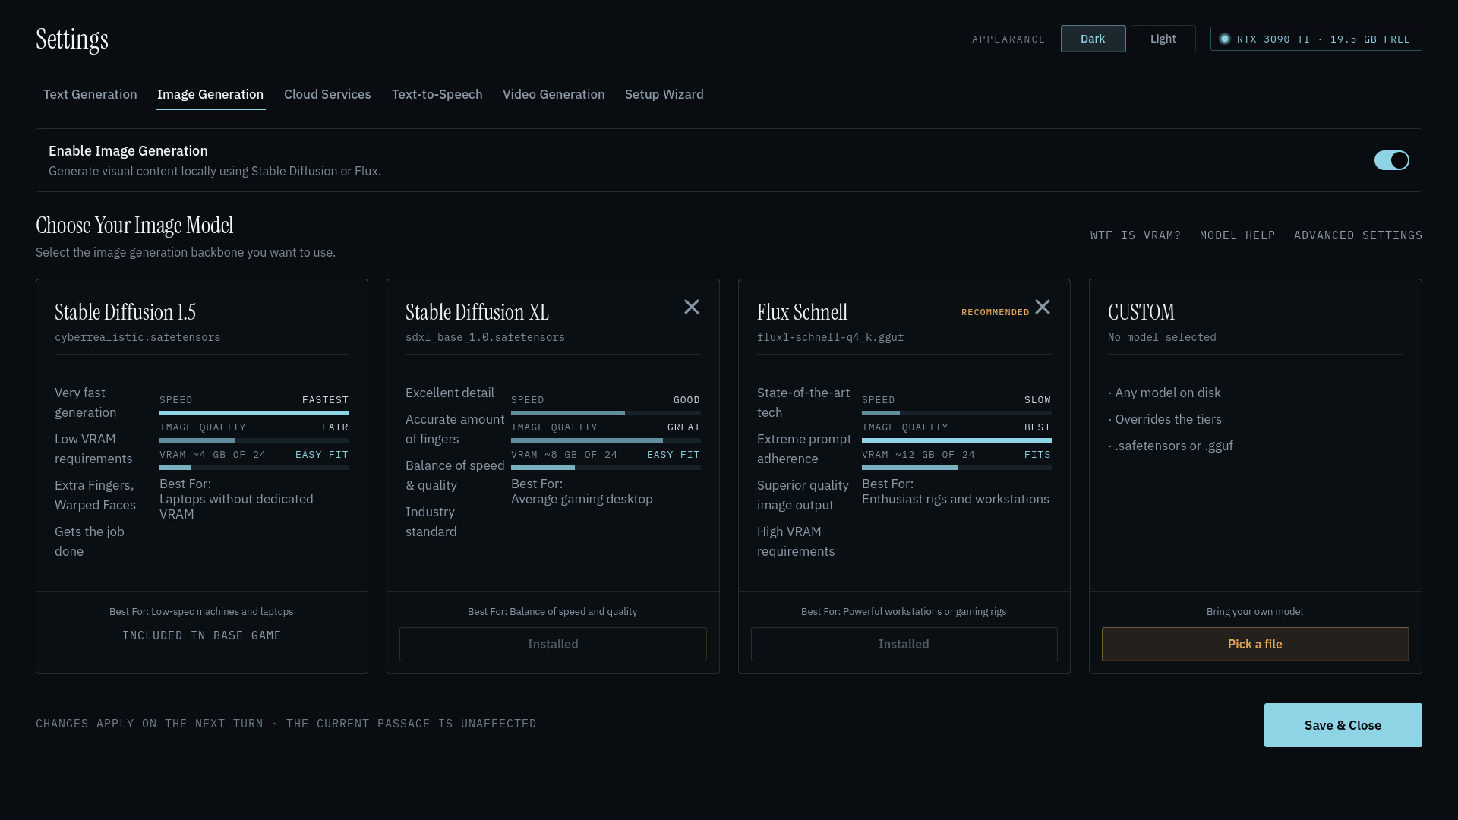Toggle Enable Image Generation switch
Image resolution: width=1458 pixels, height=820 pixels.
click(x=1391, y=160)
